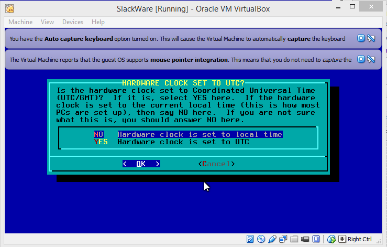Click the mouse integration status icon
Image resolution: width=387 pixels, height=247 pixels.
pos(331,239)
